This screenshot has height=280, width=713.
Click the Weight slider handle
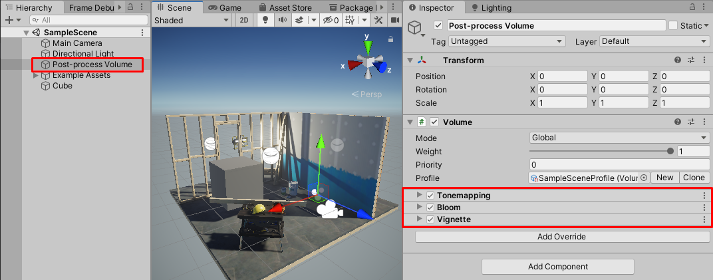click(x=670, y=151)
